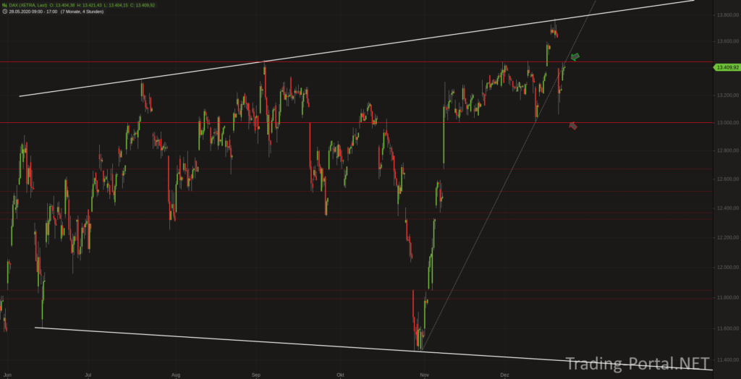Click the 12.200,00 price axis label

click(727, 237)
